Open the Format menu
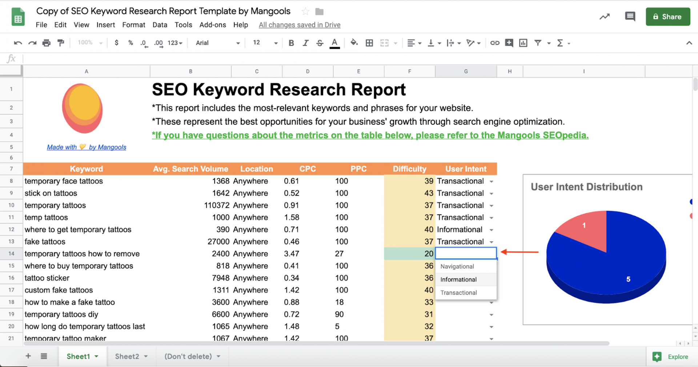The width and height of the screenshot is (698, 367). tap(133, 25)
